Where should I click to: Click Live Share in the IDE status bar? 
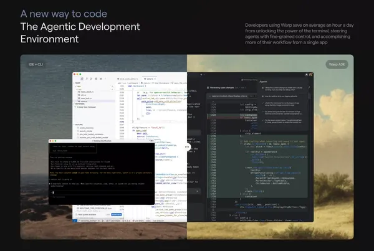(138, 220)
